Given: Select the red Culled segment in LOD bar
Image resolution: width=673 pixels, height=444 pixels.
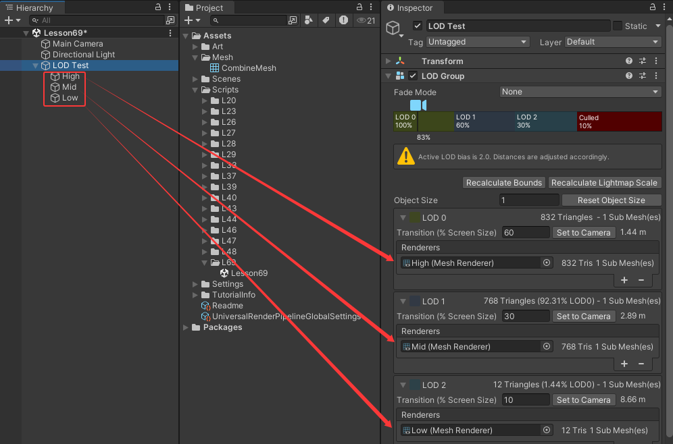Looking at the screenshot, I should coord(619,121).
